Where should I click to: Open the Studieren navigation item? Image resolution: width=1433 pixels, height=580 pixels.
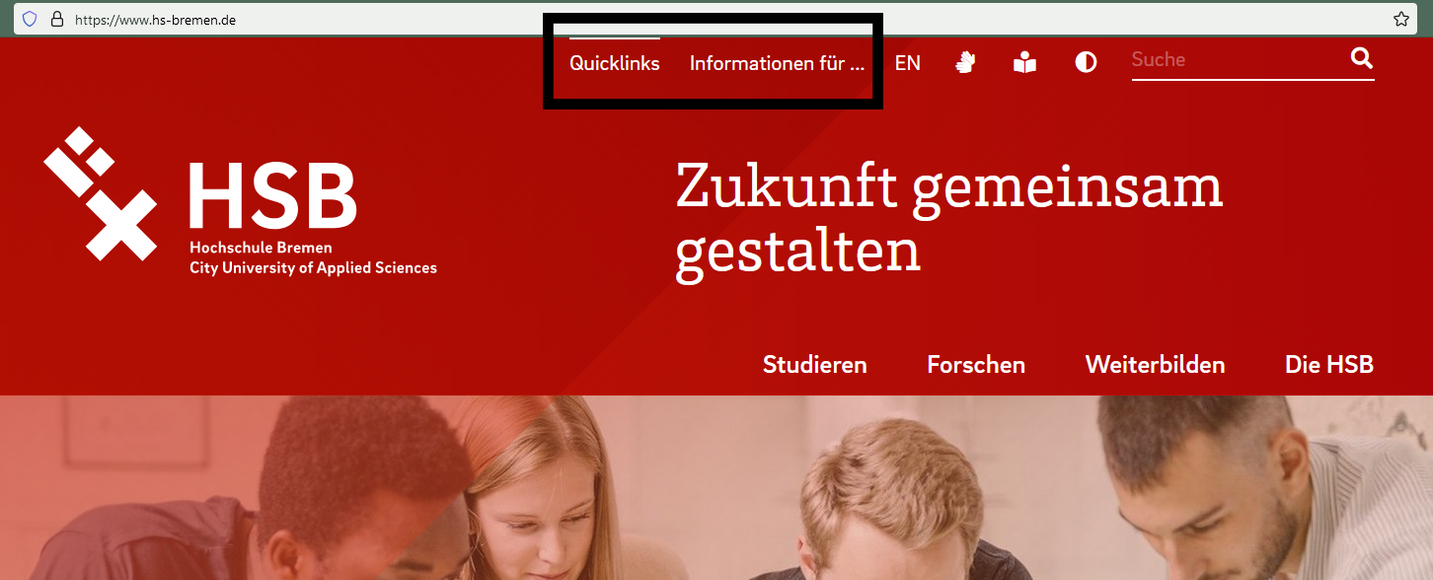tap(815, 365)
